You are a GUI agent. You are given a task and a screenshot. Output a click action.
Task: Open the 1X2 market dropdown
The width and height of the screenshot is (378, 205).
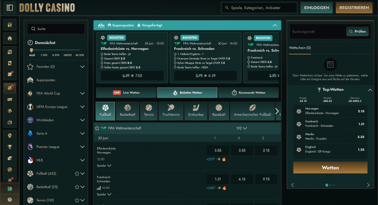tap(241, 128)
